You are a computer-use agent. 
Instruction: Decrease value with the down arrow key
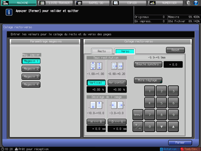coord(161,126)
